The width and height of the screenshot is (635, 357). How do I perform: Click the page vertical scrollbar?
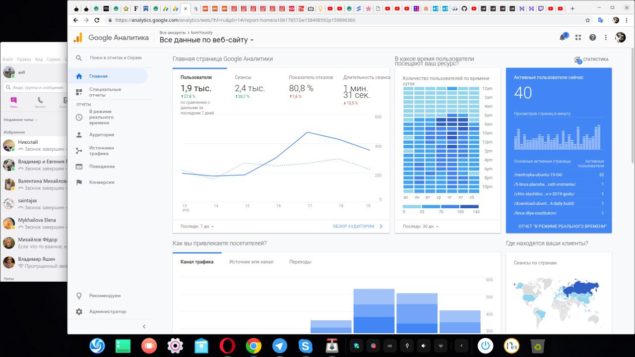pos(633,107)
